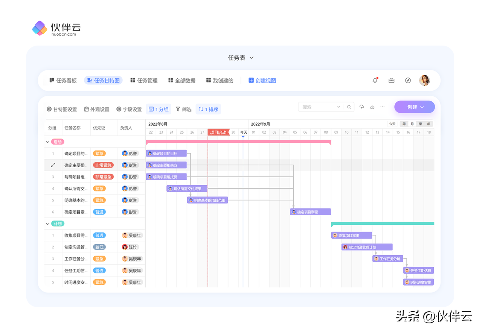Switch timeline scale to 周 (week)

click(x=404, y=124)
